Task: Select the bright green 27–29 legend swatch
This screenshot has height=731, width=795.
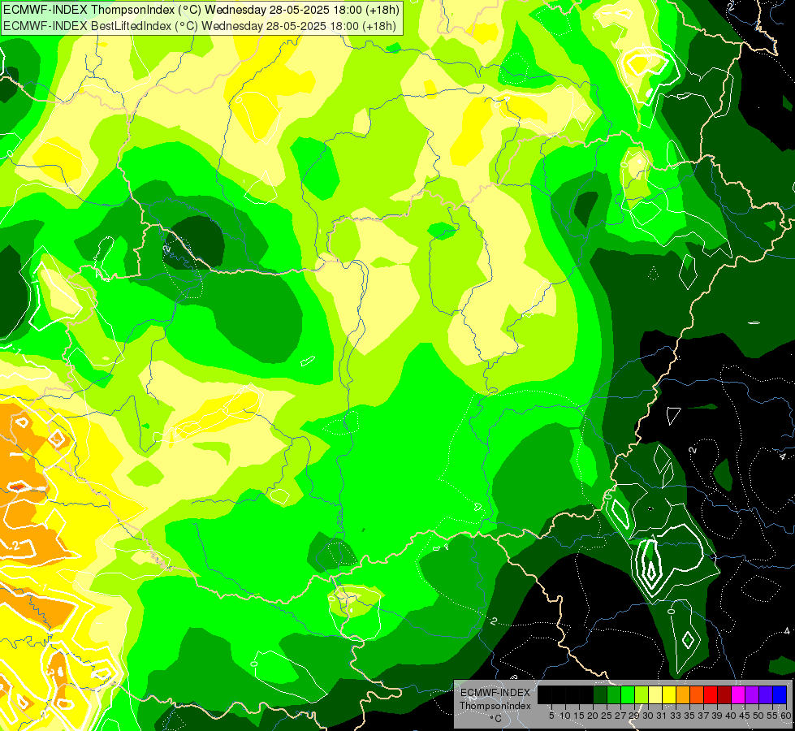Action: click(x=628, y=695)
